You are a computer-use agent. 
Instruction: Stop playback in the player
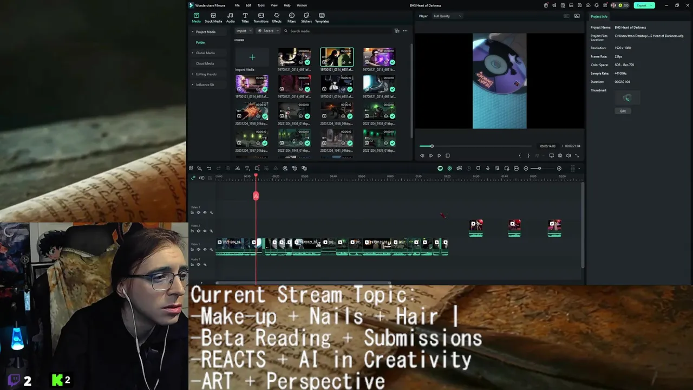(x=447, y=155)
